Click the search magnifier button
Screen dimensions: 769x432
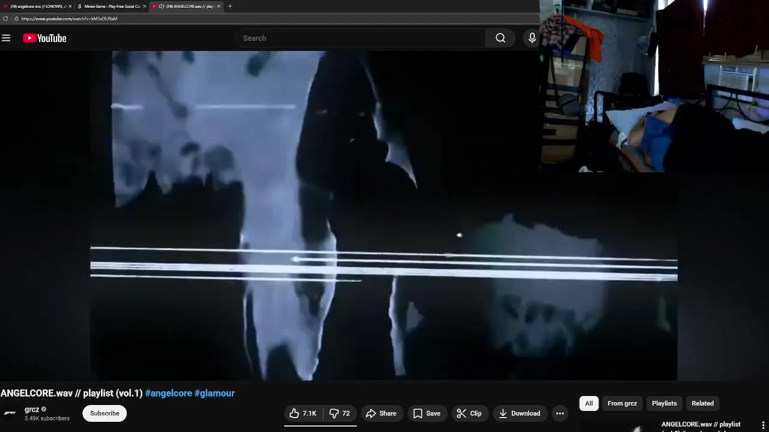click(x=500, y=38)
